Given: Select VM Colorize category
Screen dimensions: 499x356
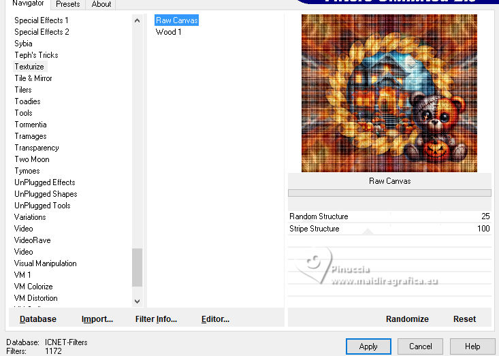Looking at the screenshot, I should (x=33, y=287).
